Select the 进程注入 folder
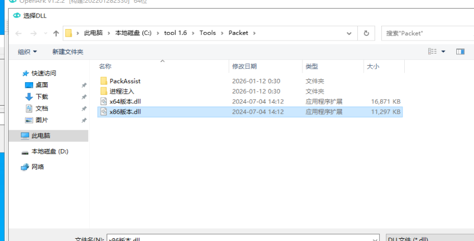The width and height of the screenshot is (474, 241). 121,91
